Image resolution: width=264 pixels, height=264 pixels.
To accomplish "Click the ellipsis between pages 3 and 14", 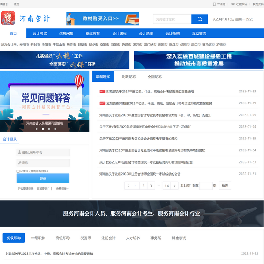I will coord(158,186).
